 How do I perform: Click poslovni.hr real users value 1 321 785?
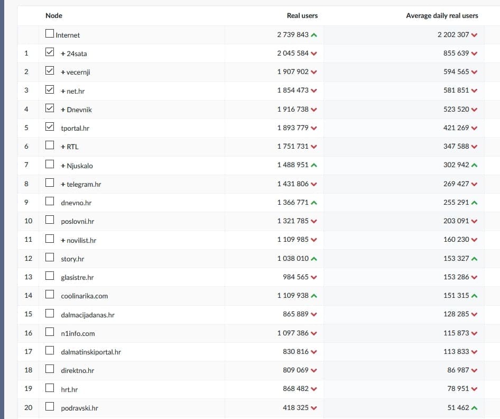point(293,221)
